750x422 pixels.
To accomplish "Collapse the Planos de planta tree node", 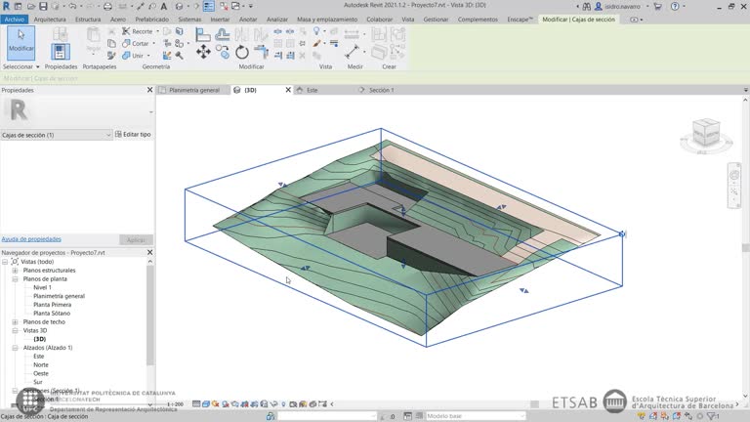I will point(15,279).
